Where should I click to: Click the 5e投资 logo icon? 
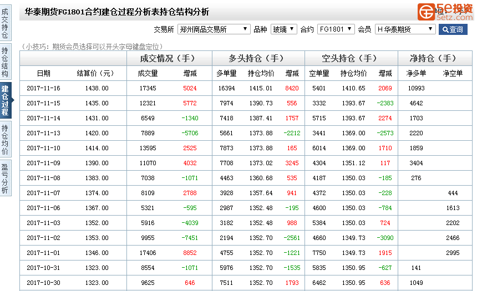coord(426,12)
